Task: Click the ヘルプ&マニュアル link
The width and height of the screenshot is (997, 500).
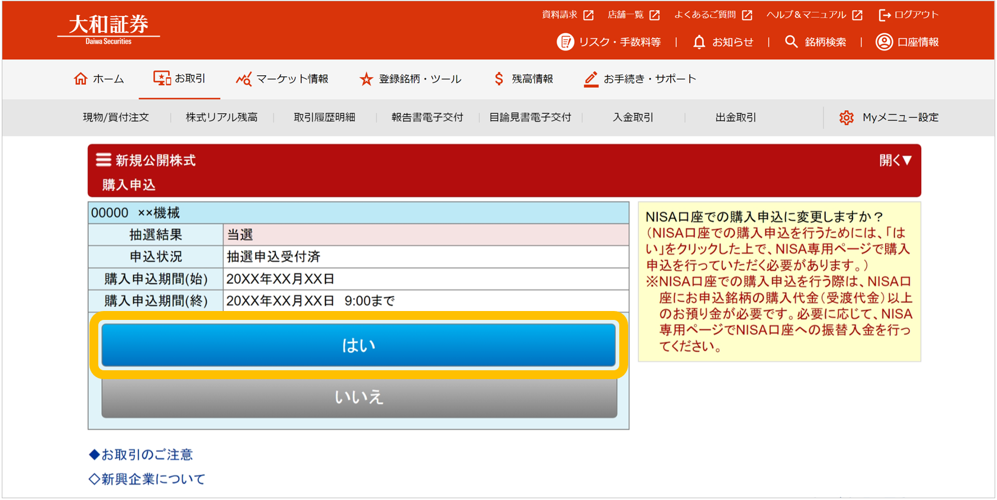Action: [806, 15]
